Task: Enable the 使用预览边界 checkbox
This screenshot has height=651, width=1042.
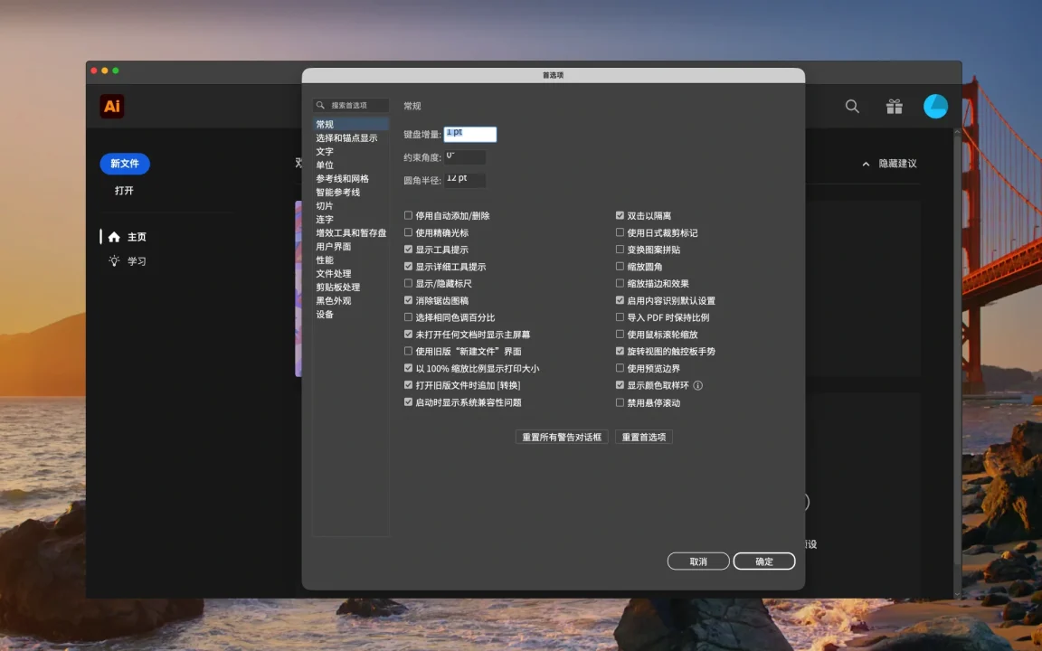Action: (x=620, y=368)
